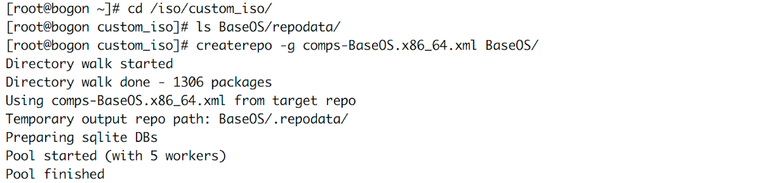Viewport: 779px width, 183px height.
Task: Click the '[root@bogon custom_iso]#' prompt before ls
Action: [x=97, y=27]
